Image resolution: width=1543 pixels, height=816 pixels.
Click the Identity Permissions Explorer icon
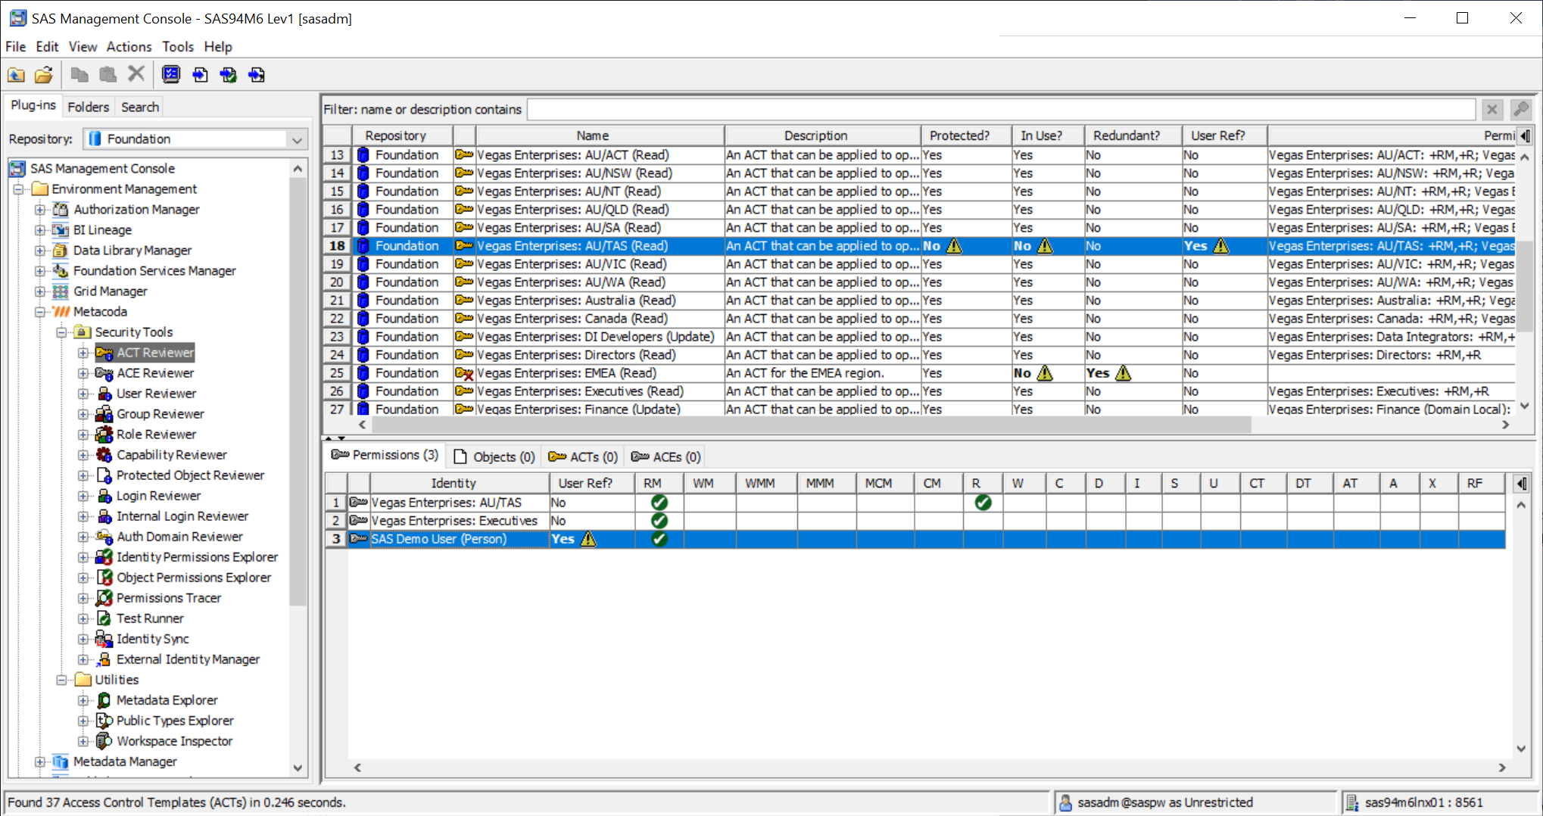104,557
